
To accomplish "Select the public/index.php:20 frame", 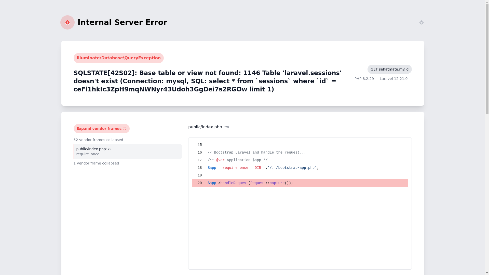I will [x=128, y=152].
